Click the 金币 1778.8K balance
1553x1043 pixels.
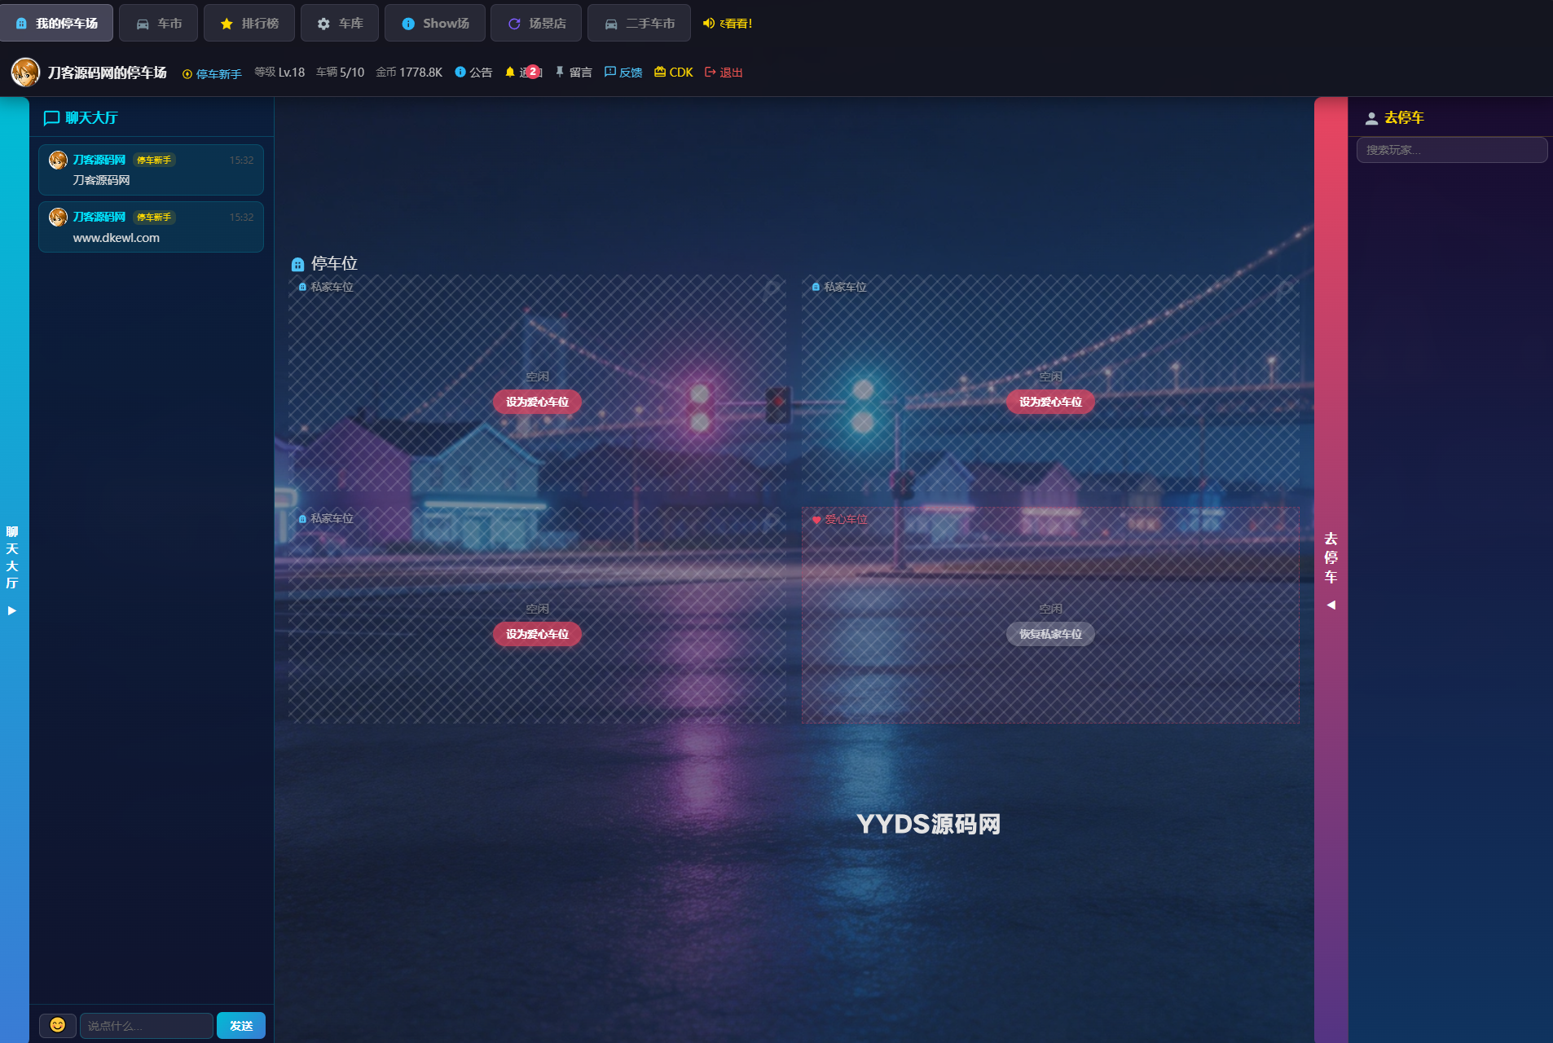coord(409,73)
